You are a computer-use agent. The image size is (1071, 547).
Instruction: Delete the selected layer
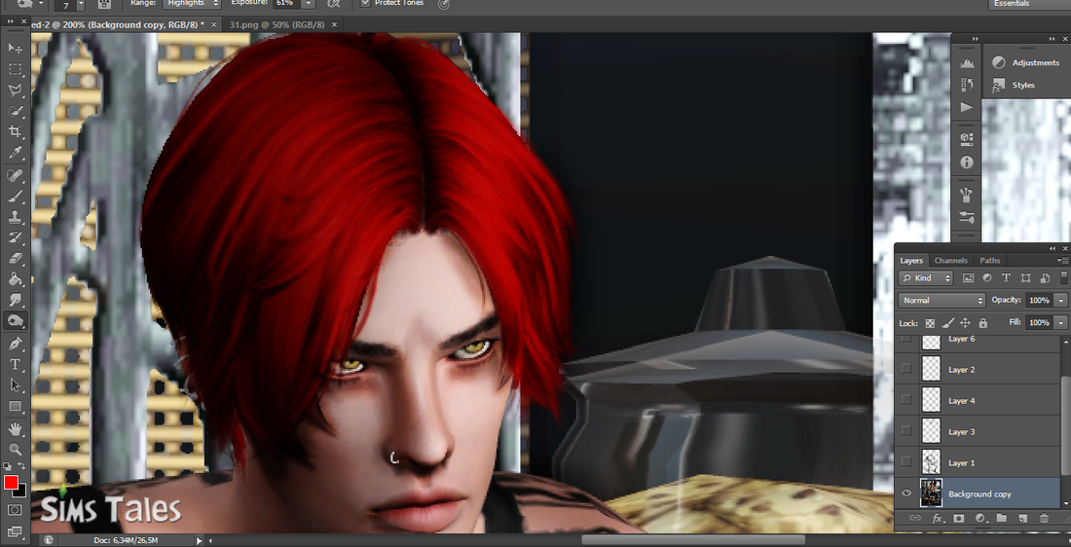tap(1044, 519)
